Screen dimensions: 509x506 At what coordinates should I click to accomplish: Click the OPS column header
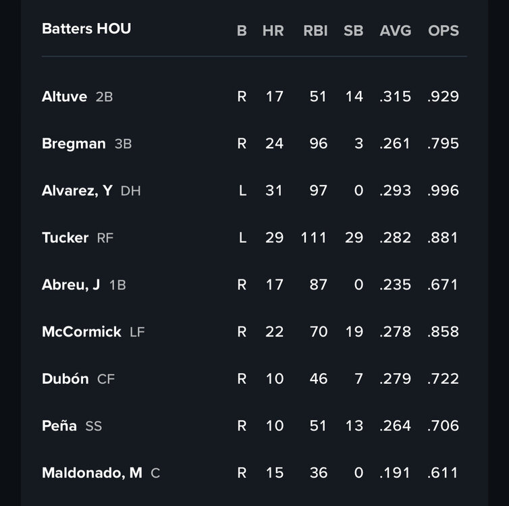[443, 31]
